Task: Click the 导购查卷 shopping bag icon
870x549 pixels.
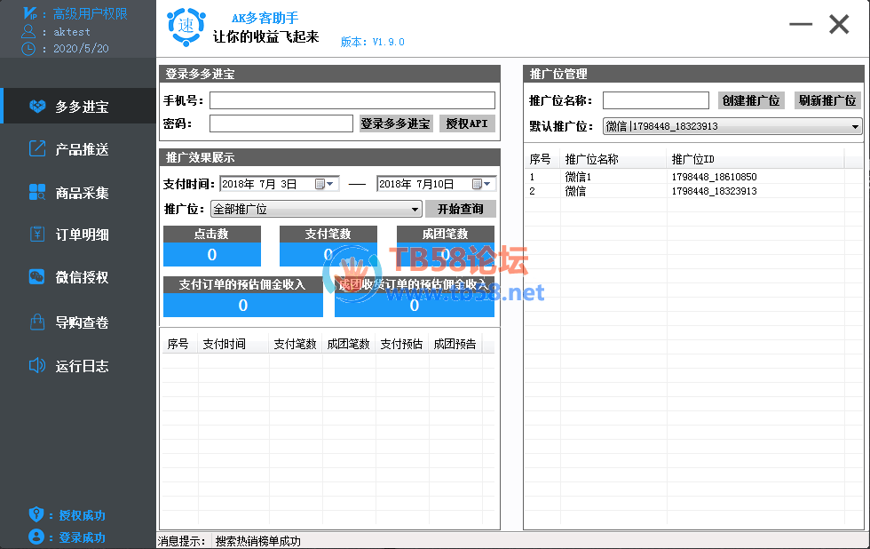Action: (x=37, y=322)
